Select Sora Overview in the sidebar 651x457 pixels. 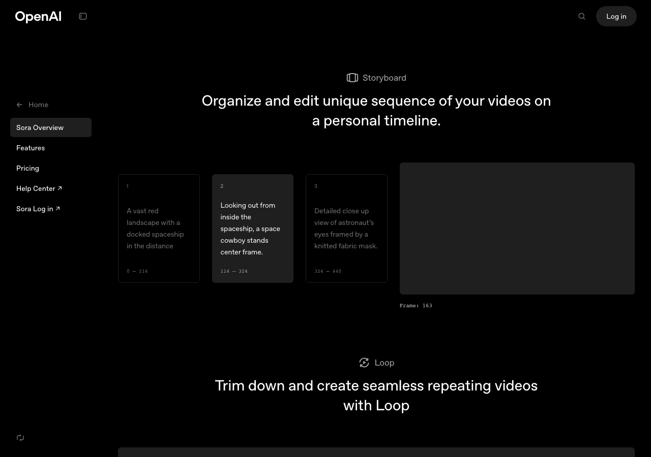coord(40,127)
